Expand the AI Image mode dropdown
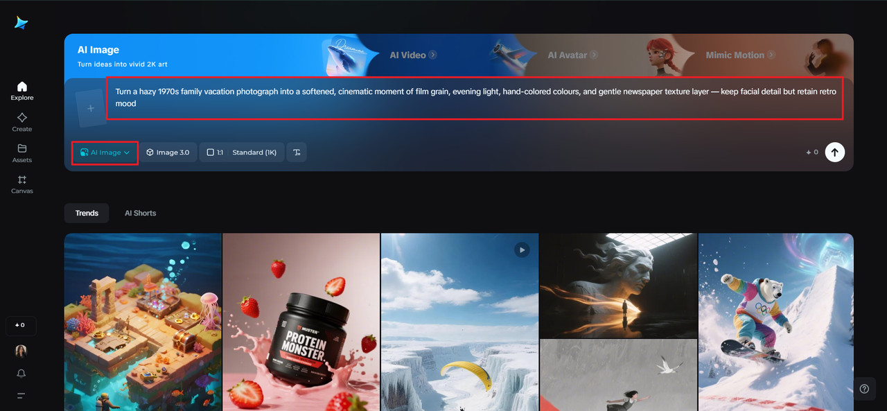887x411 pixels. click(105, 152)
